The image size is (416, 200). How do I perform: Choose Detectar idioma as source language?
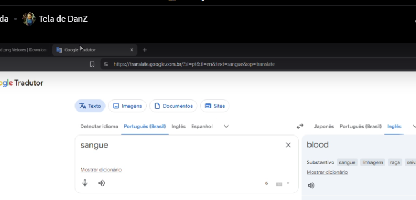tap(99, 127)
